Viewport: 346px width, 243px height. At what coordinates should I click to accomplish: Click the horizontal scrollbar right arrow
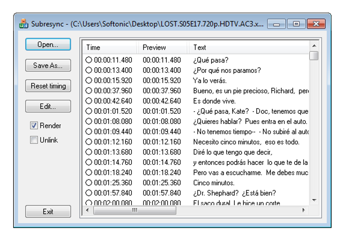click(x=304, y=210)
